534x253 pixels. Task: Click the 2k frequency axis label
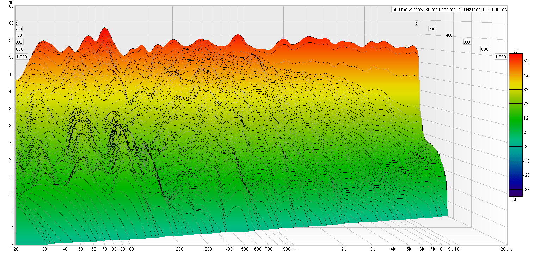click(343, 249)
